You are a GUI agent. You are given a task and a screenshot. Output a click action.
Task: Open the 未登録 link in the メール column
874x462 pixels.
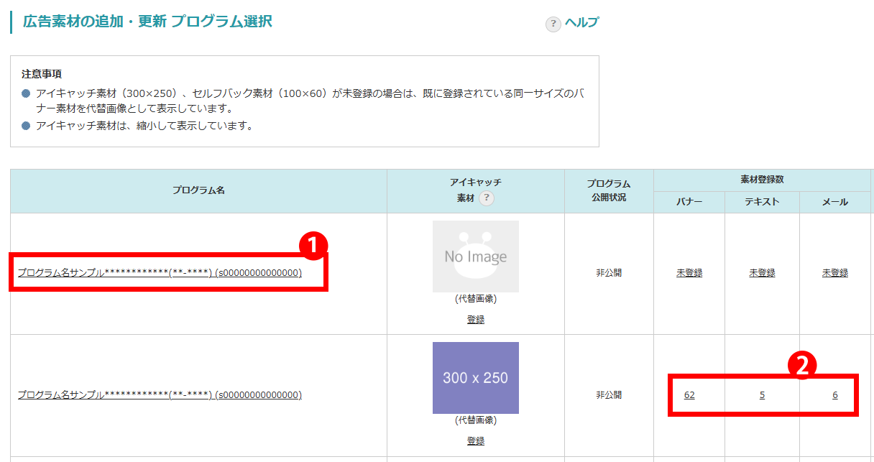pos(834,273)
